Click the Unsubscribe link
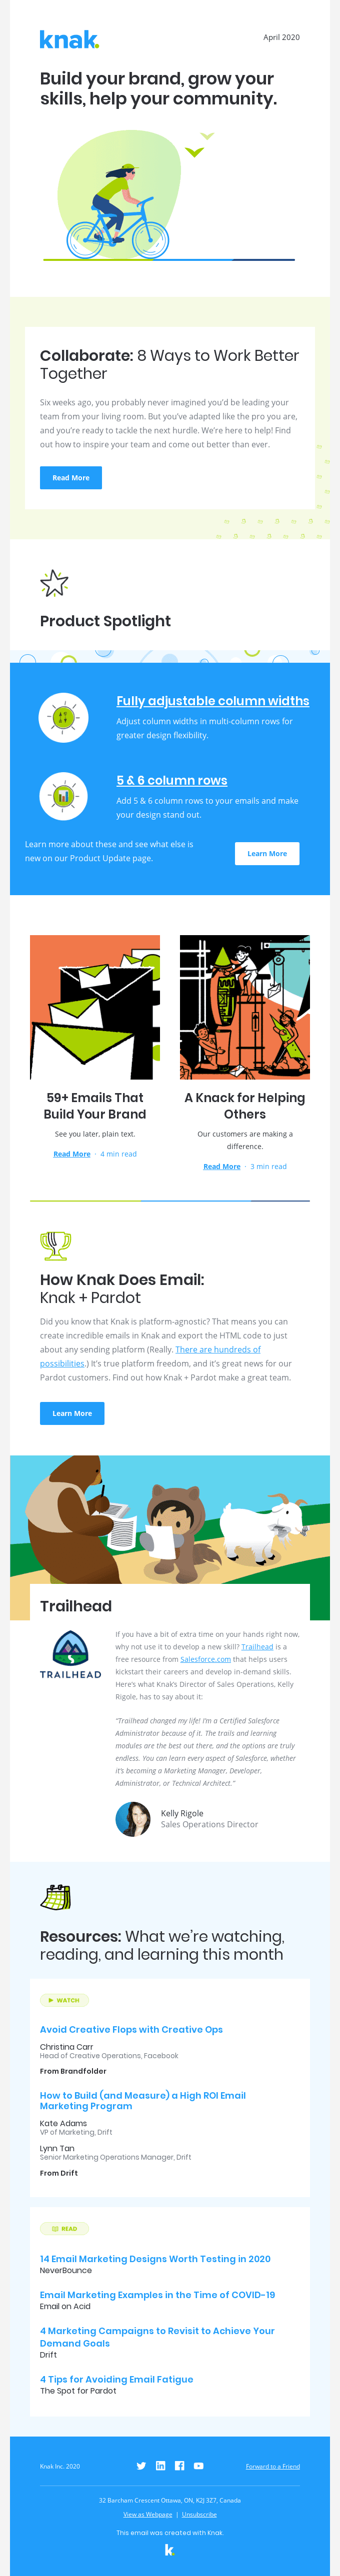Viewport: 340px width, 2576px height. 199,2514
